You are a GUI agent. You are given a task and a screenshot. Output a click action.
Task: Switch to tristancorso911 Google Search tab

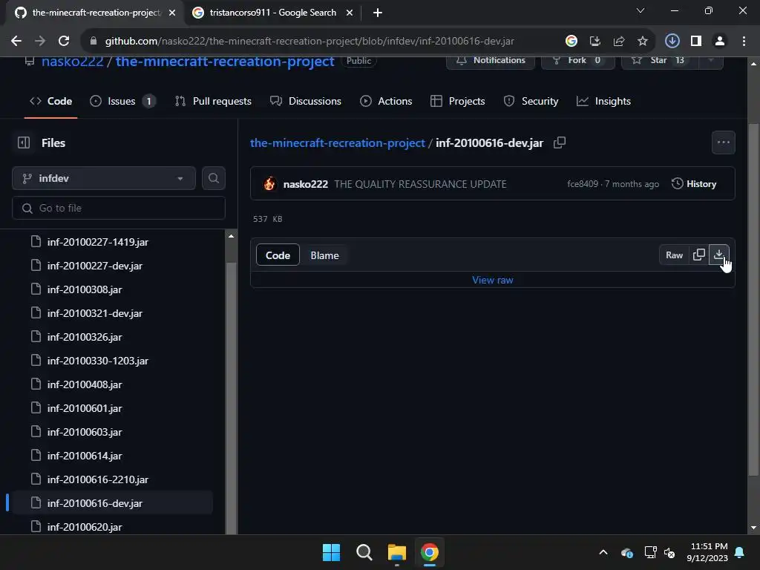click(x=273, y=13)
